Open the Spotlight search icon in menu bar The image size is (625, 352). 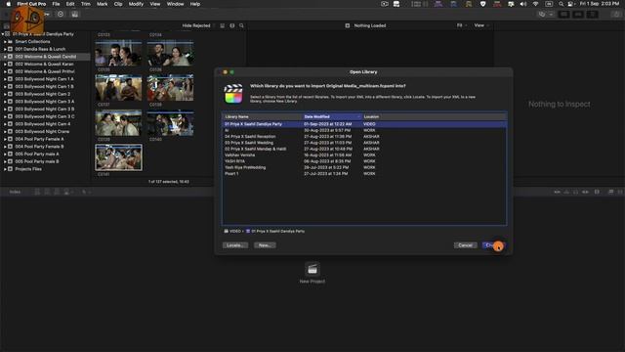561,4
